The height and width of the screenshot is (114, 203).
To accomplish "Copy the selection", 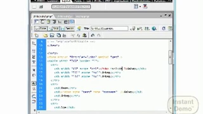I will coord(78,35).
